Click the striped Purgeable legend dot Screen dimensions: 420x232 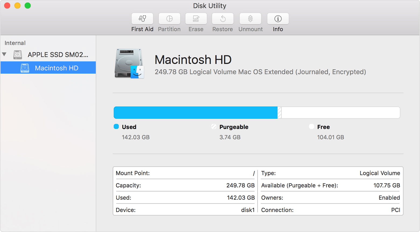214,126
